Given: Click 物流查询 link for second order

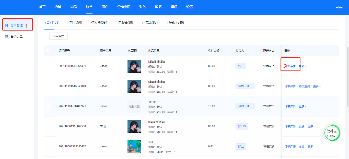Looking at the screenshot, I should point(304,86).
